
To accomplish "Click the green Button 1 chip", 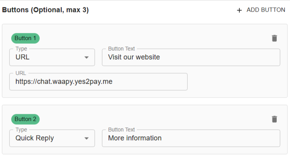I will (x=25, y=38).
